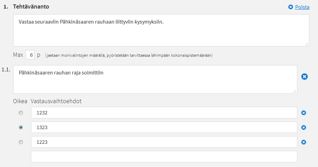Click the Poista link for task 1
This screenshot has width=318, height=167.
[302, 7]
